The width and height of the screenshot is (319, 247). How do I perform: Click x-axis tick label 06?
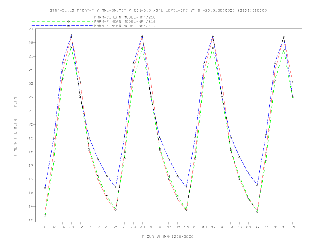point(63,227)
